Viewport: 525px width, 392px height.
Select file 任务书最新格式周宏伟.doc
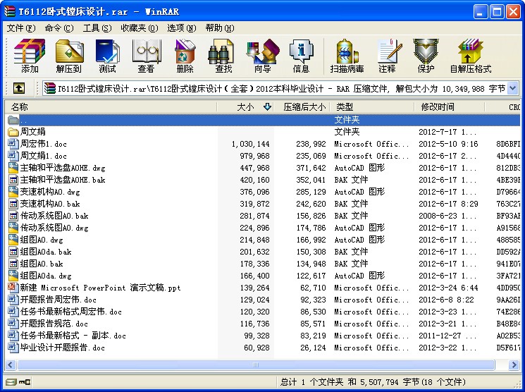[x=71, y=312]
